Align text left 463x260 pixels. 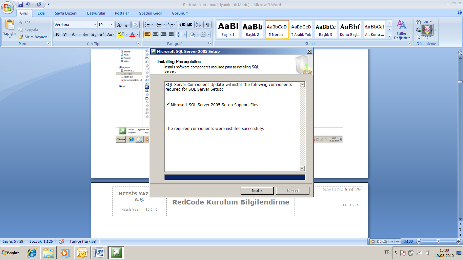click(x=147, y=35)
